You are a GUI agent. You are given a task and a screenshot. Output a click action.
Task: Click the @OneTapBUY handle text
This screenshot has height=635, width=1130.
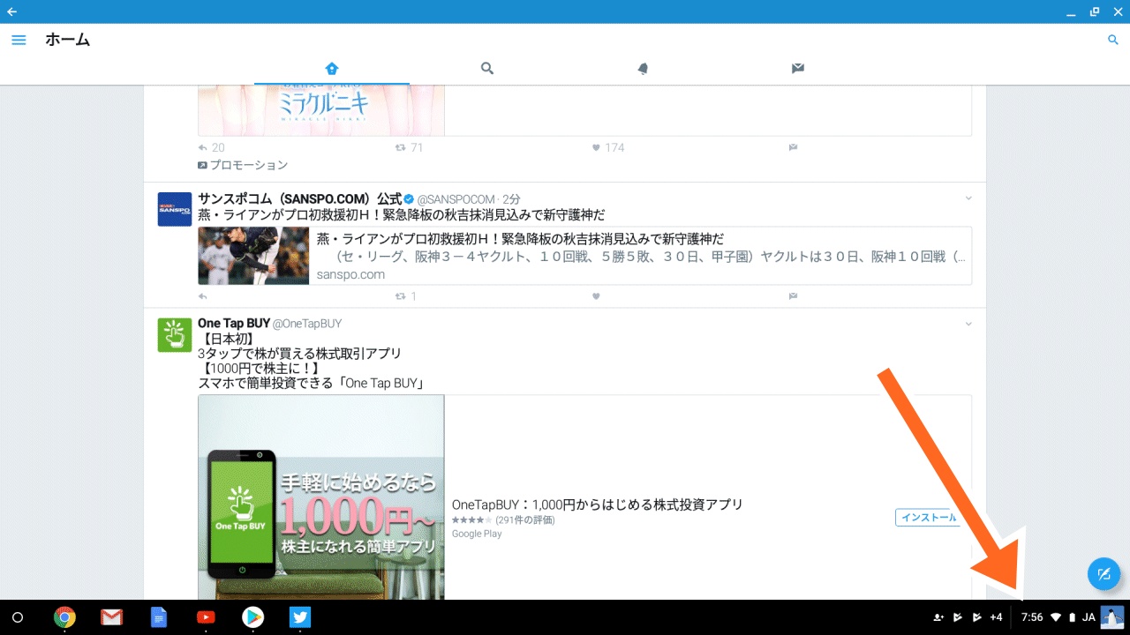(x=307, y=324)
